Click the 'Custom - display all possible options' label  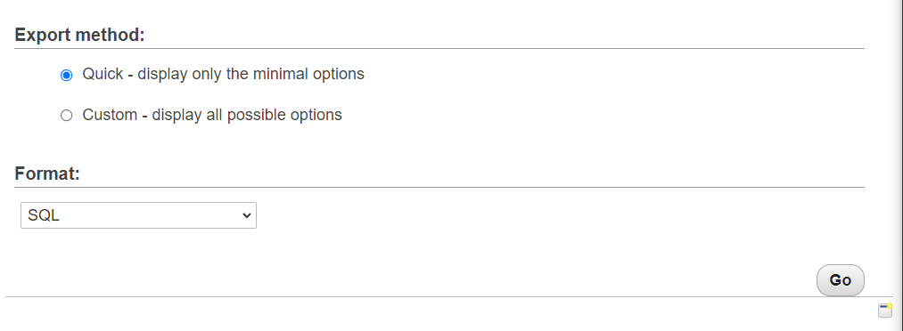pos(212,115)
